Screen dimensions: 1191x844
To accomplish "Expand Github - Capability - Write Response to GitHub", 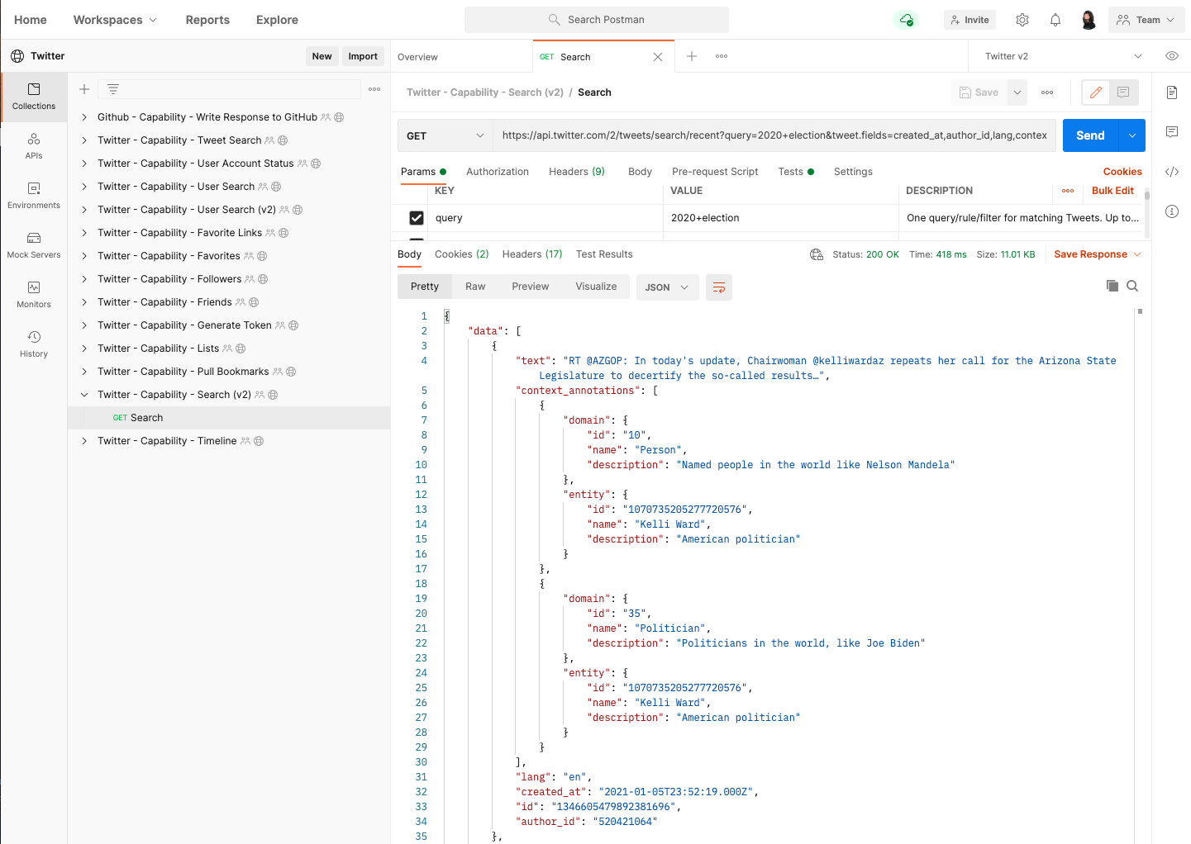I will [84, 117].
